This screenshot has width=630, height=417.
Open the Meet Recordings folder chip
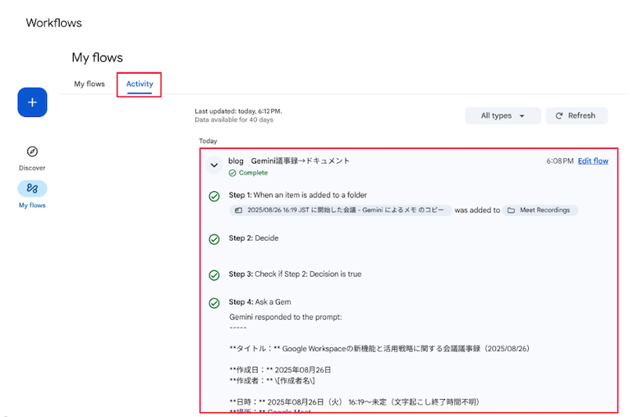(540, 210)
